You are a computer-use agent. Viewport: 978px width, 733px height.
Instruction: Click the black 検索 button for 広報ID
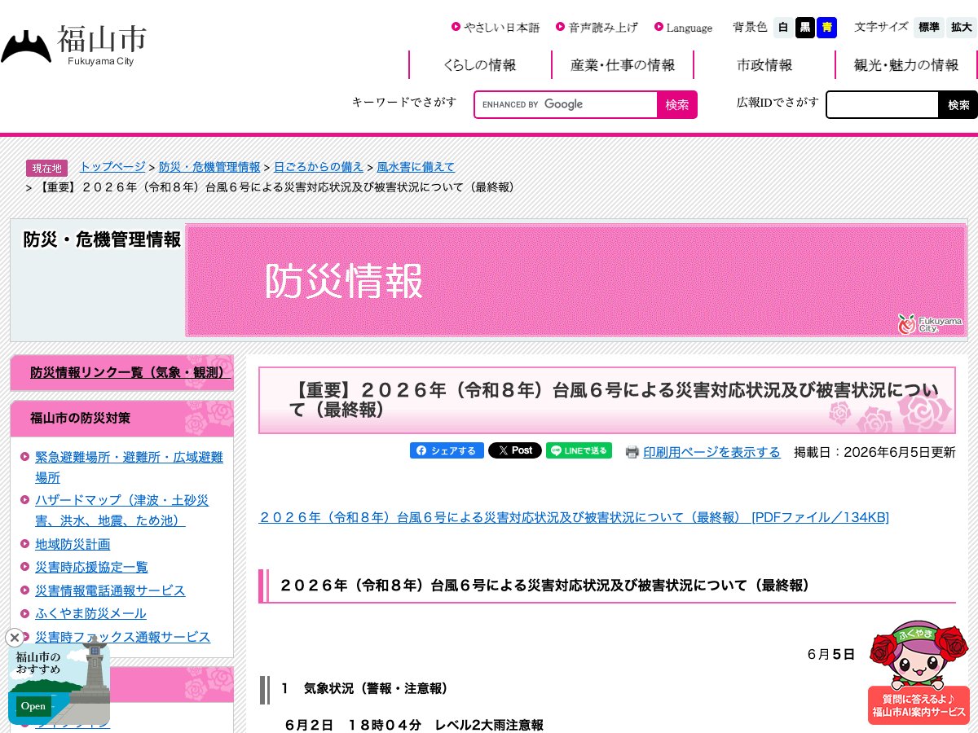click(958, 104)
